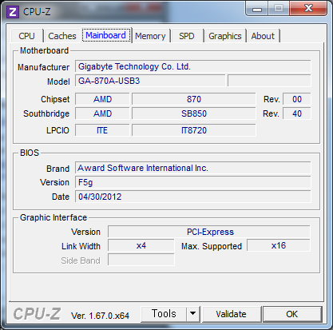Click the Max. Supported value x16
This screenshot has width=333, height=330.
(279, 245)
